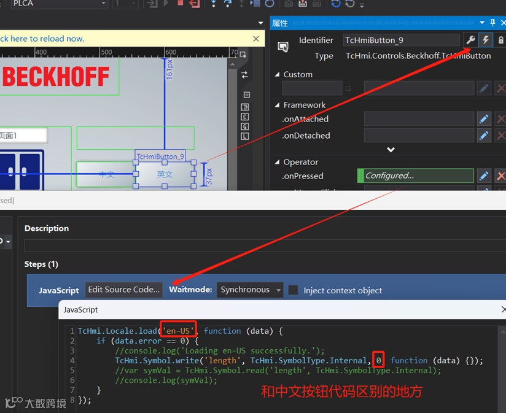Click the red stop button in toolbar
This screenshot has height=413, width=506.
pyautogui.click(x=181, y=3)
